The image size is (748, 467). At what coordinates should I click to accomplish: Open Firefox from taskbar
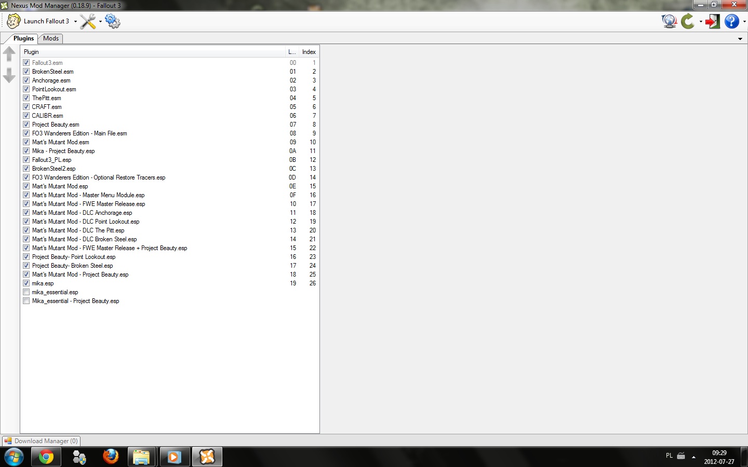pyautogui.click(x=110, y=457)
